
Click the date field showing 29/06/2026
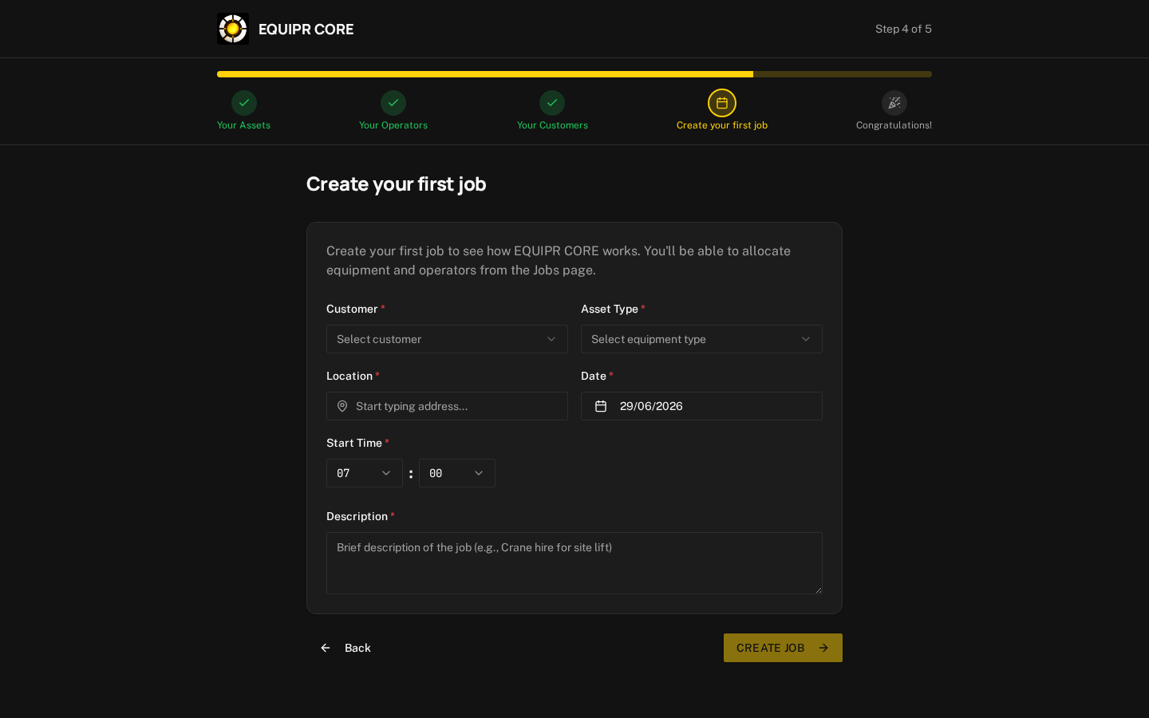[x=701, y=406]
